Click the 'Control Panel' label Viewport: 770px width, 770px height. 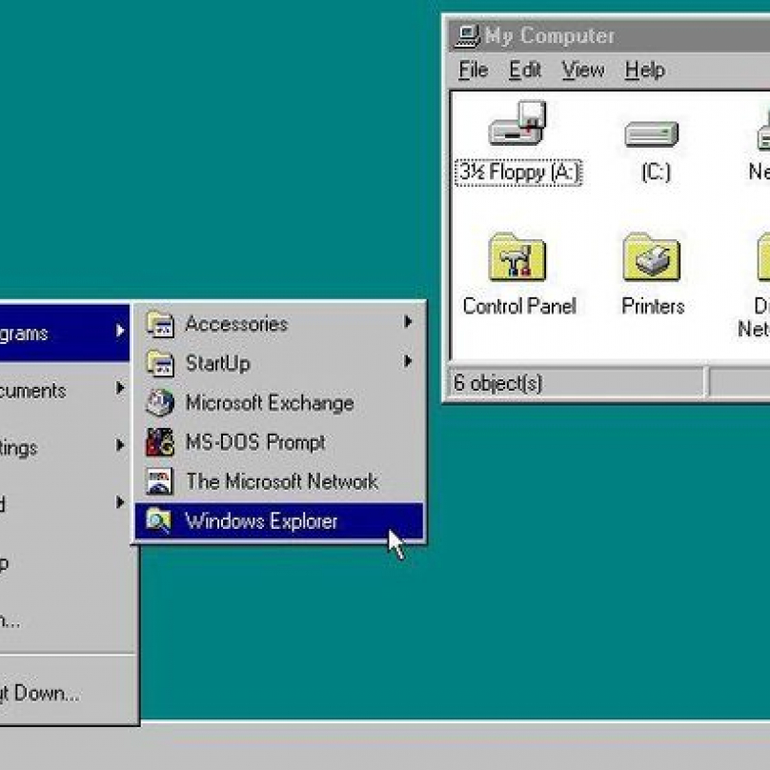tap(519, 306)
